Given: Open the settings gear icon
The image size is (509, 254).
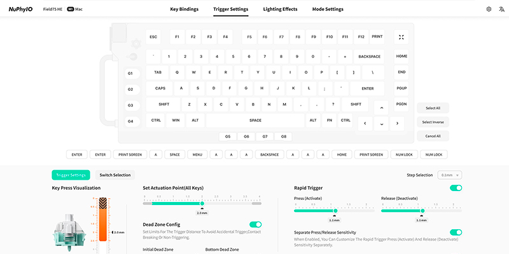Looking at the screenshot, I should tap(489, 10).
